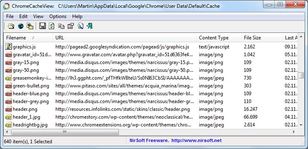Click PNG icon beside header.png
Viewport: 308px width, 149px height.
click(8, 109)
